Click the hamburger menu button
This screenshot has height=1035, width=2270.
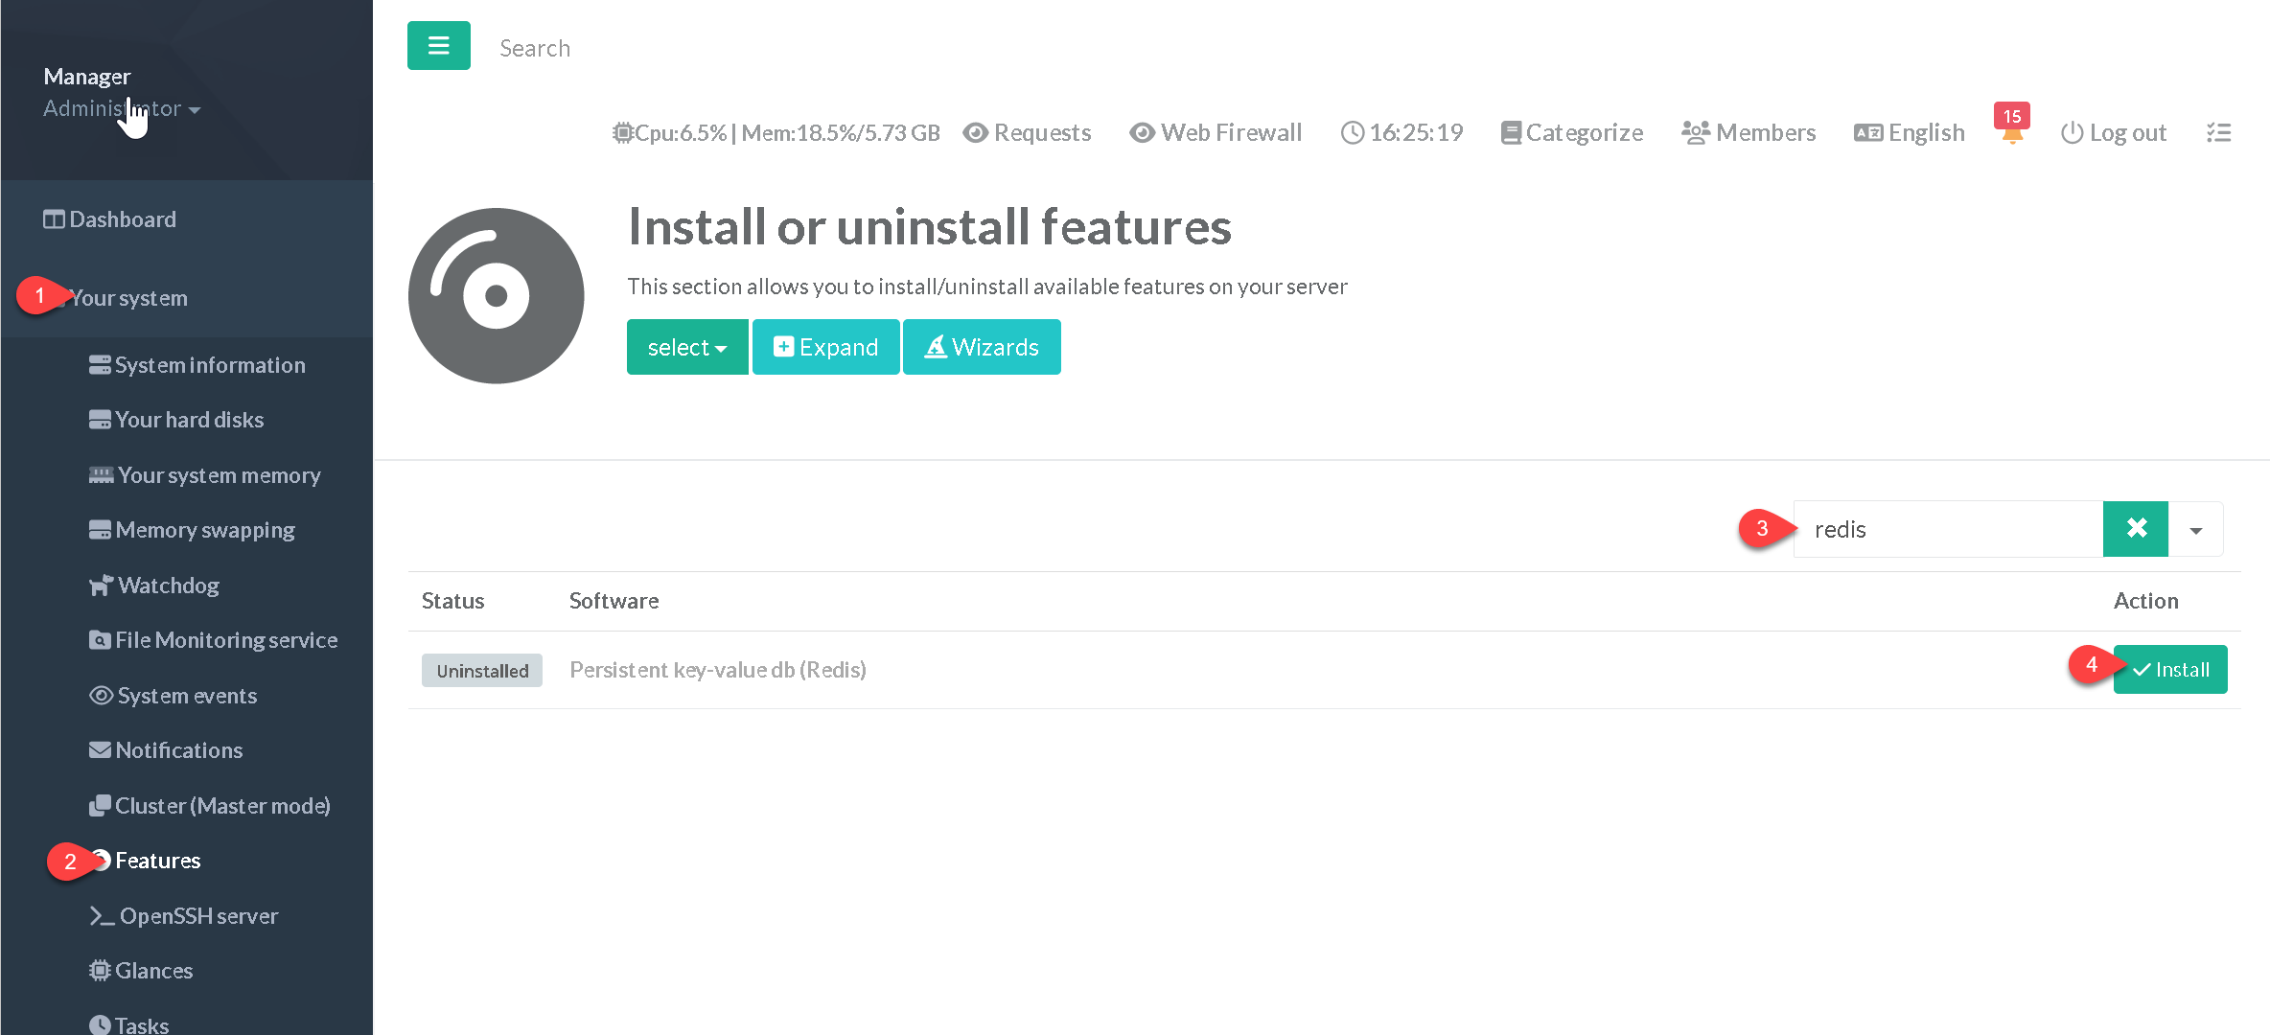click(x=438, y=46)
